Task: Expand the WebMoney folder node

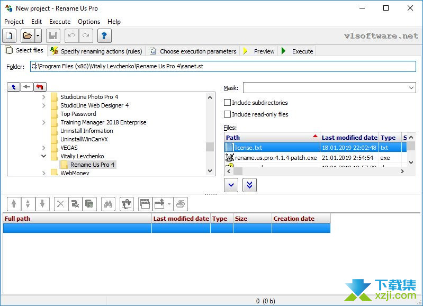Action: [x=44, y=173]
